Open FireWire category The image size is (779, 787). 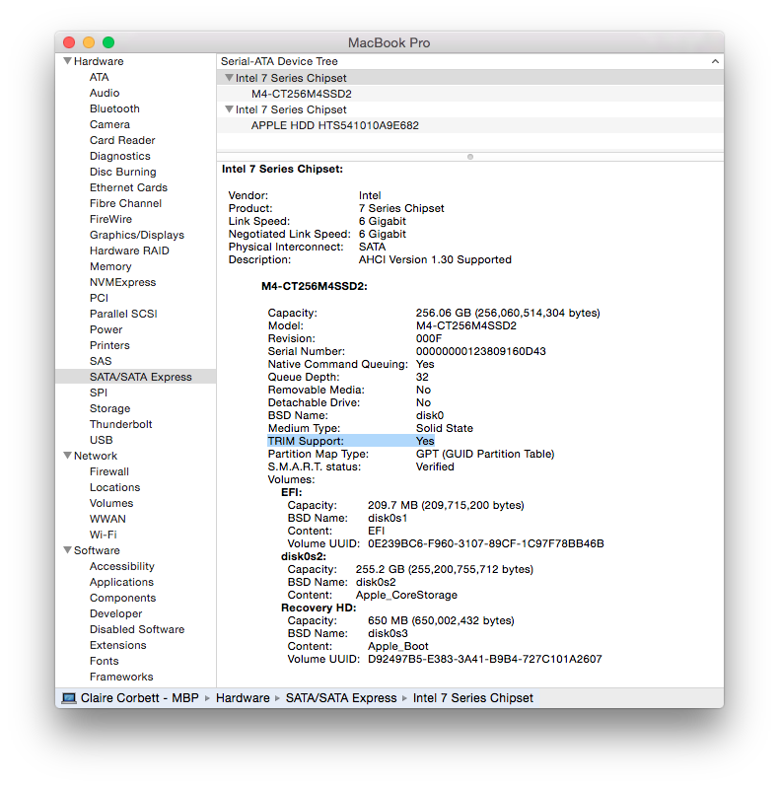point(110,219)
